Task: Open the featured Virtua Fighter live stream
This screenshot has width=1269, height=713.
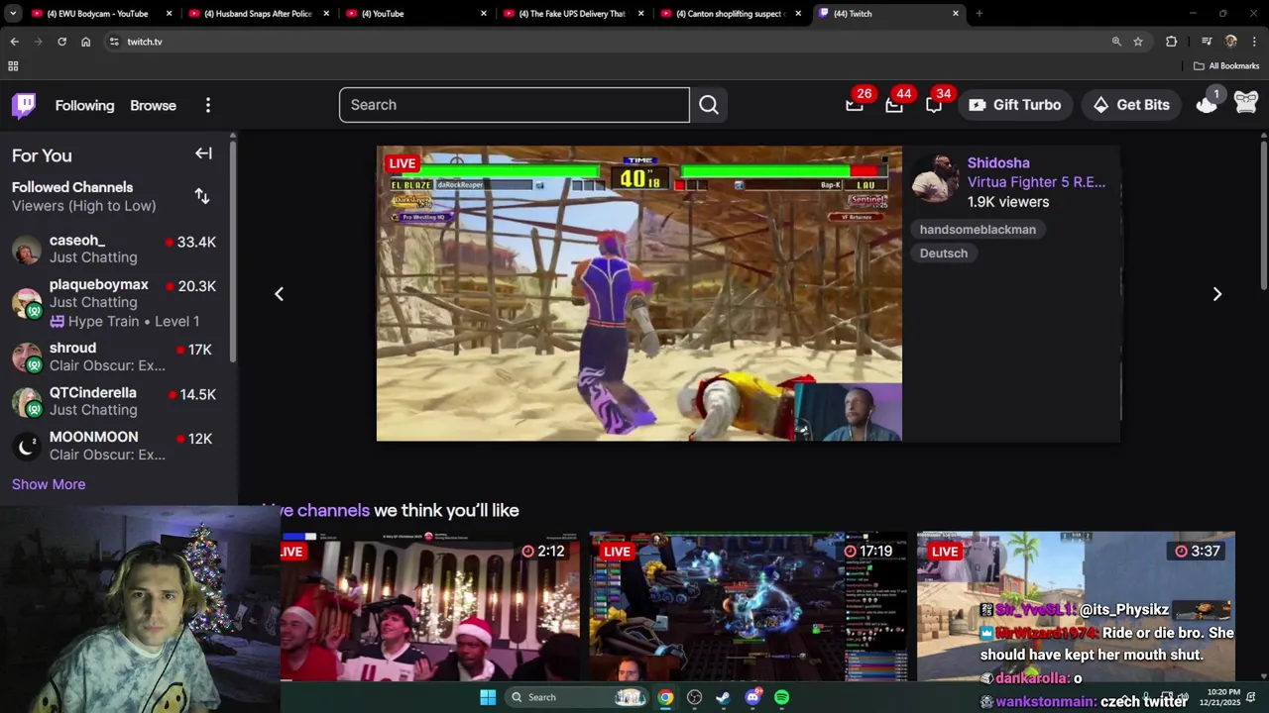Action: pos(639,293)
